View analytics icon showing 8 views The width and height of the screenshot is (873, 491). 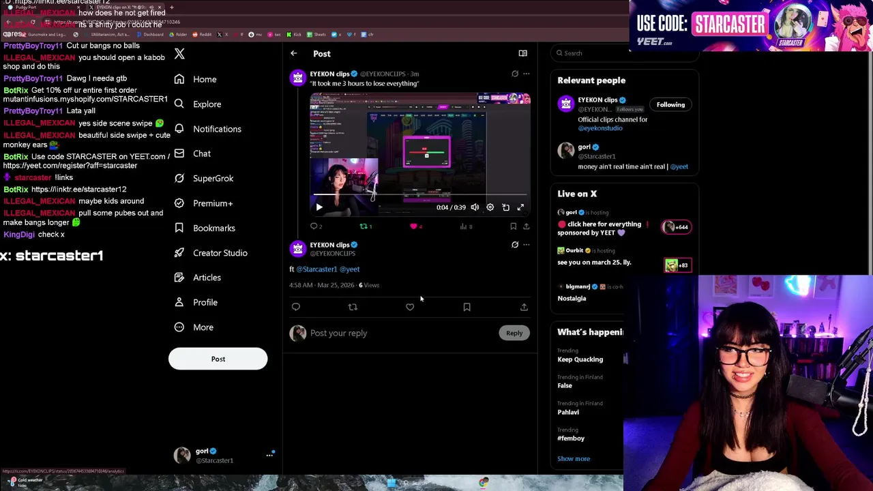coord(466,226)
